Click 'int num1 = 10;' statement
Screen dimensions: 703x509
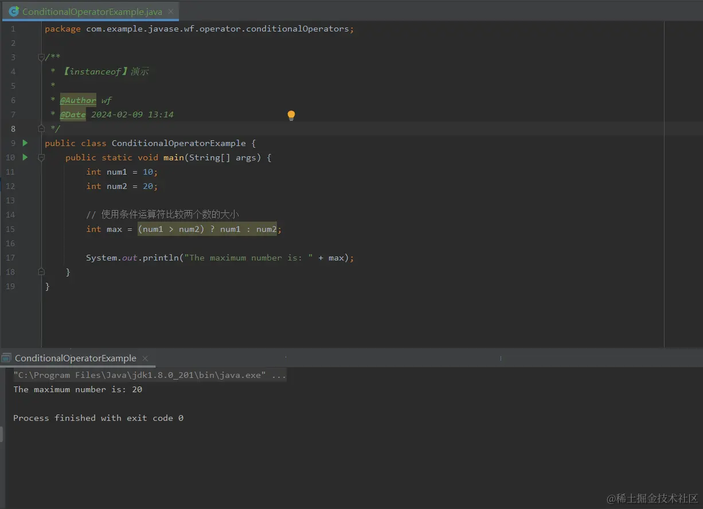click(122, 172)
